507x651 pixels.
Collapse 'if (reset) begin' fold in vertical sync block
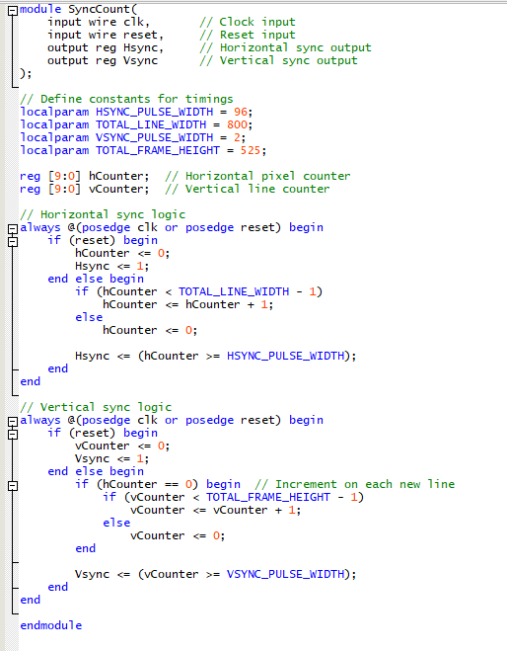13,434
